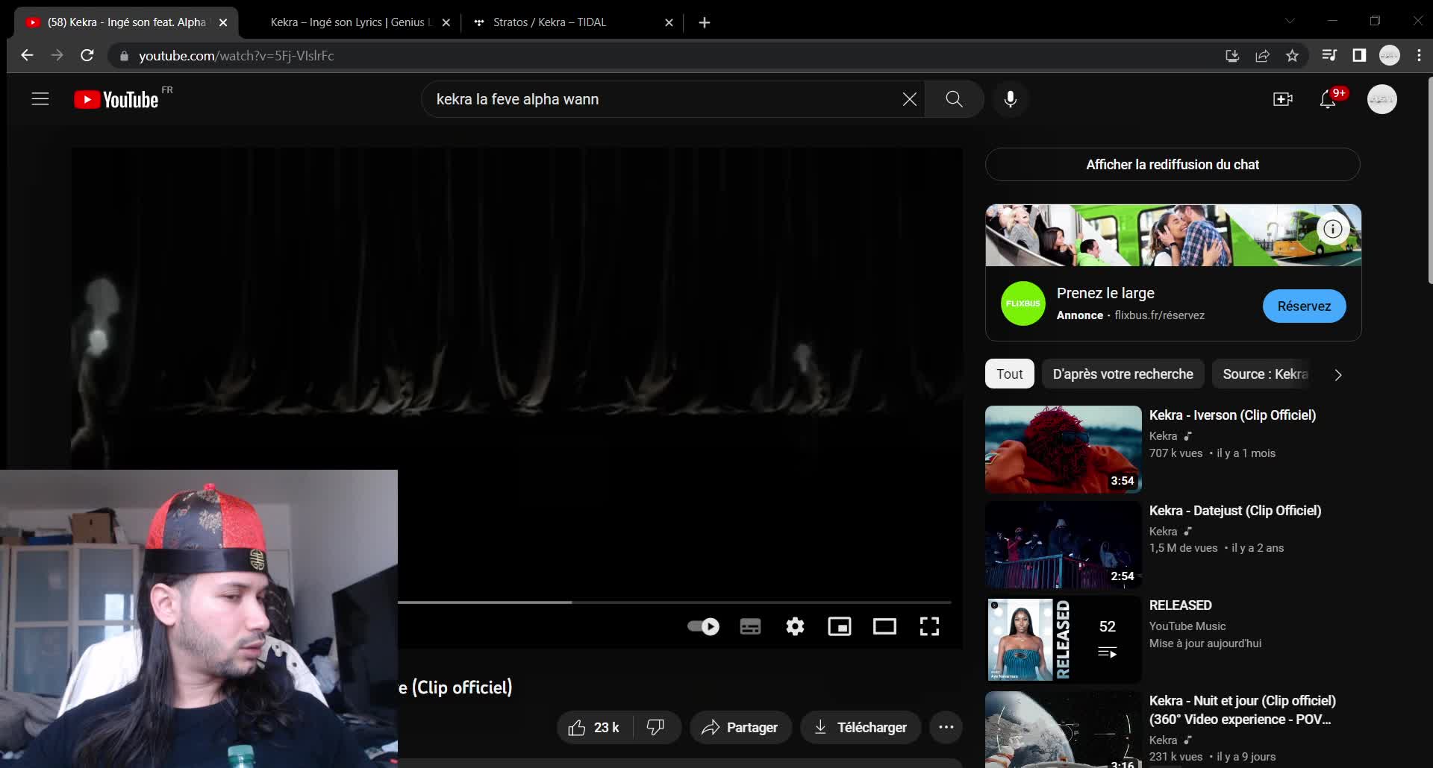Viewport: 1433px width, 768px height.
Task: Go forward with the browser forward arrow
Action: (x=57, y=55)
